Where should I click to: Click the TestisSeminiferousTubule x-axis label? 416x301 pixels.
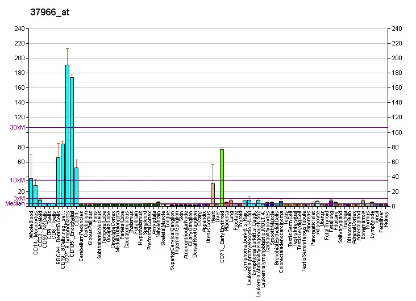tap(303, 241)
